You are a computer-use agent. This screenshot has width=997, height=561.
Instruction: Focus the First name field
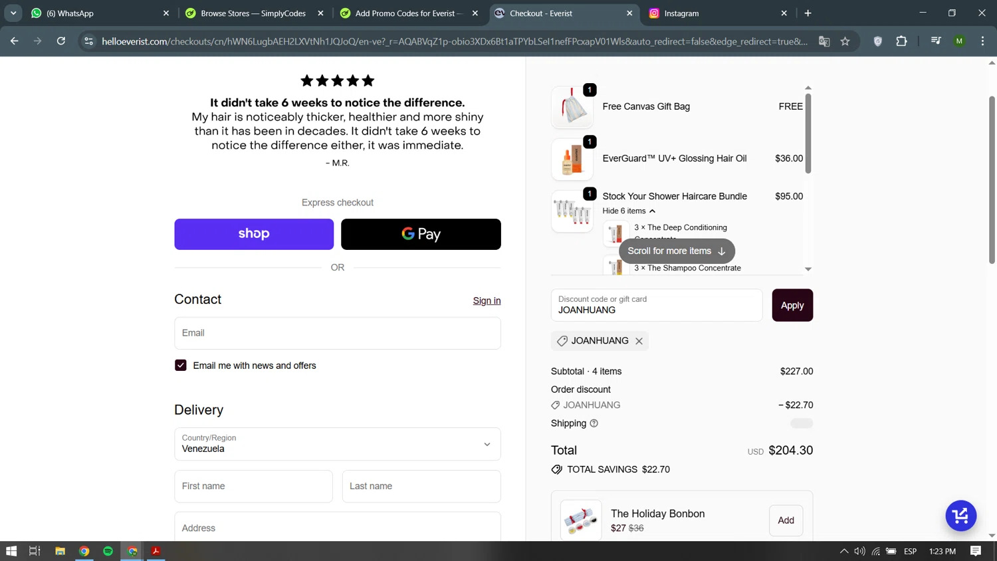tap(253, 487)
